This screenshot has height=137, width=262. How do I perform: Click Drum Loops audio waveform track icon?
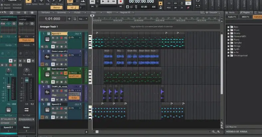pyautogui.click(x=47, y=57)
